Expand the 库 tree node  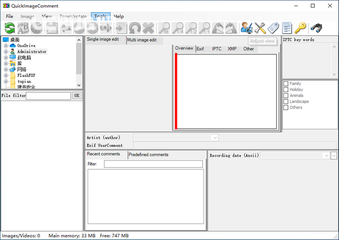(x=6, y=63)
